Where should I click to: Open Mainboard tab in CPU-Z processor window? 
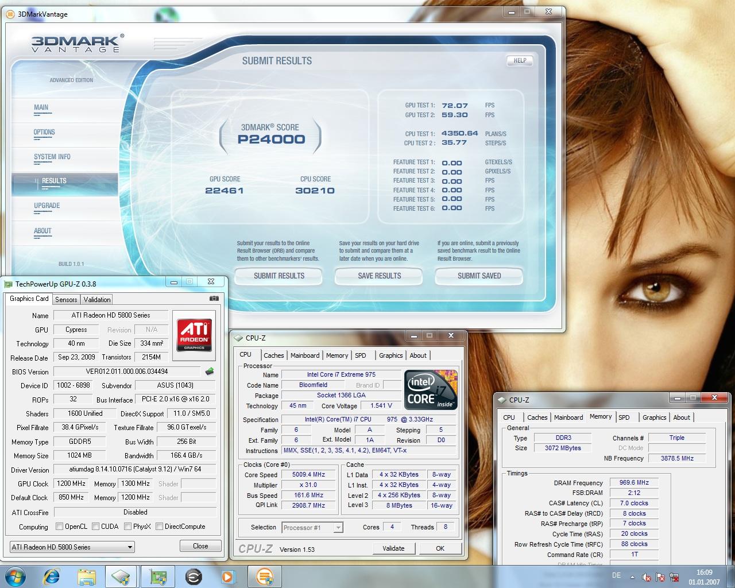[305, 355]
